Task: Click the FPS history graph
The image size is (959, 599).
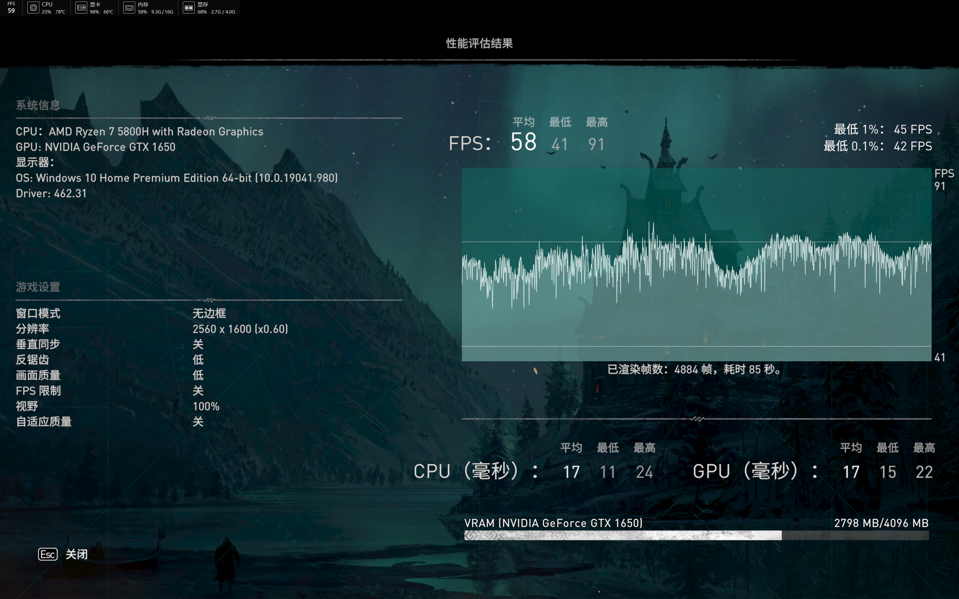Action: [x=696, y=264]
